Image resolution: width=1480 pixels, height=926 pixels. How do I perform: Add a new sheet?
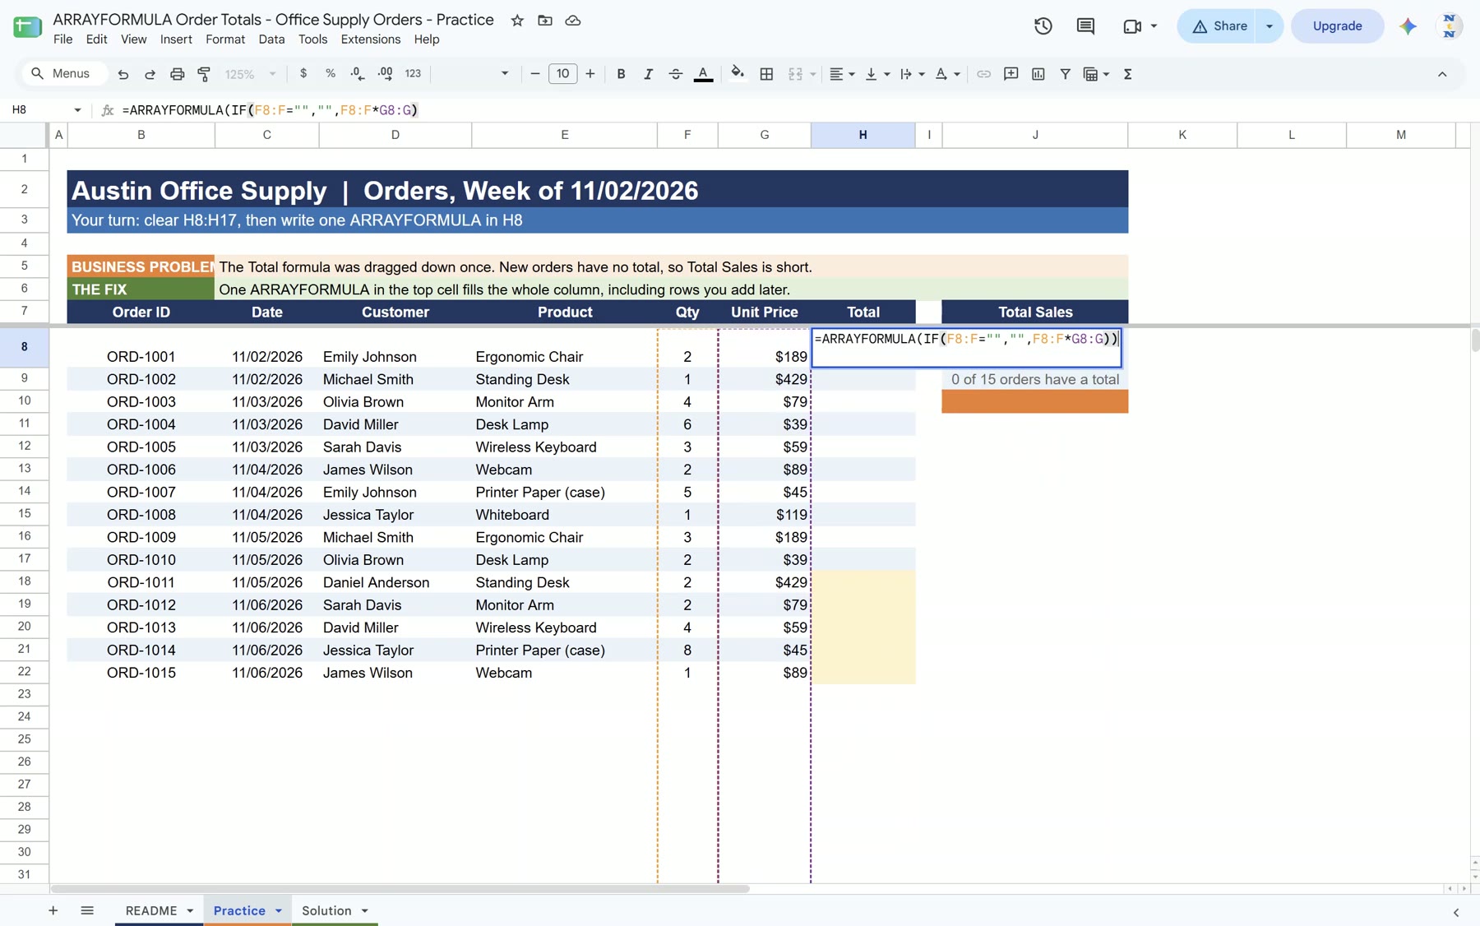click(53, 910)
